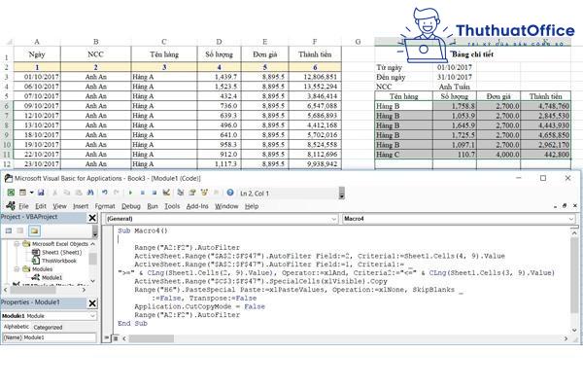583x389 pixels.
Task: Open Find with the binoculars icon
Action: click(90, 193)
